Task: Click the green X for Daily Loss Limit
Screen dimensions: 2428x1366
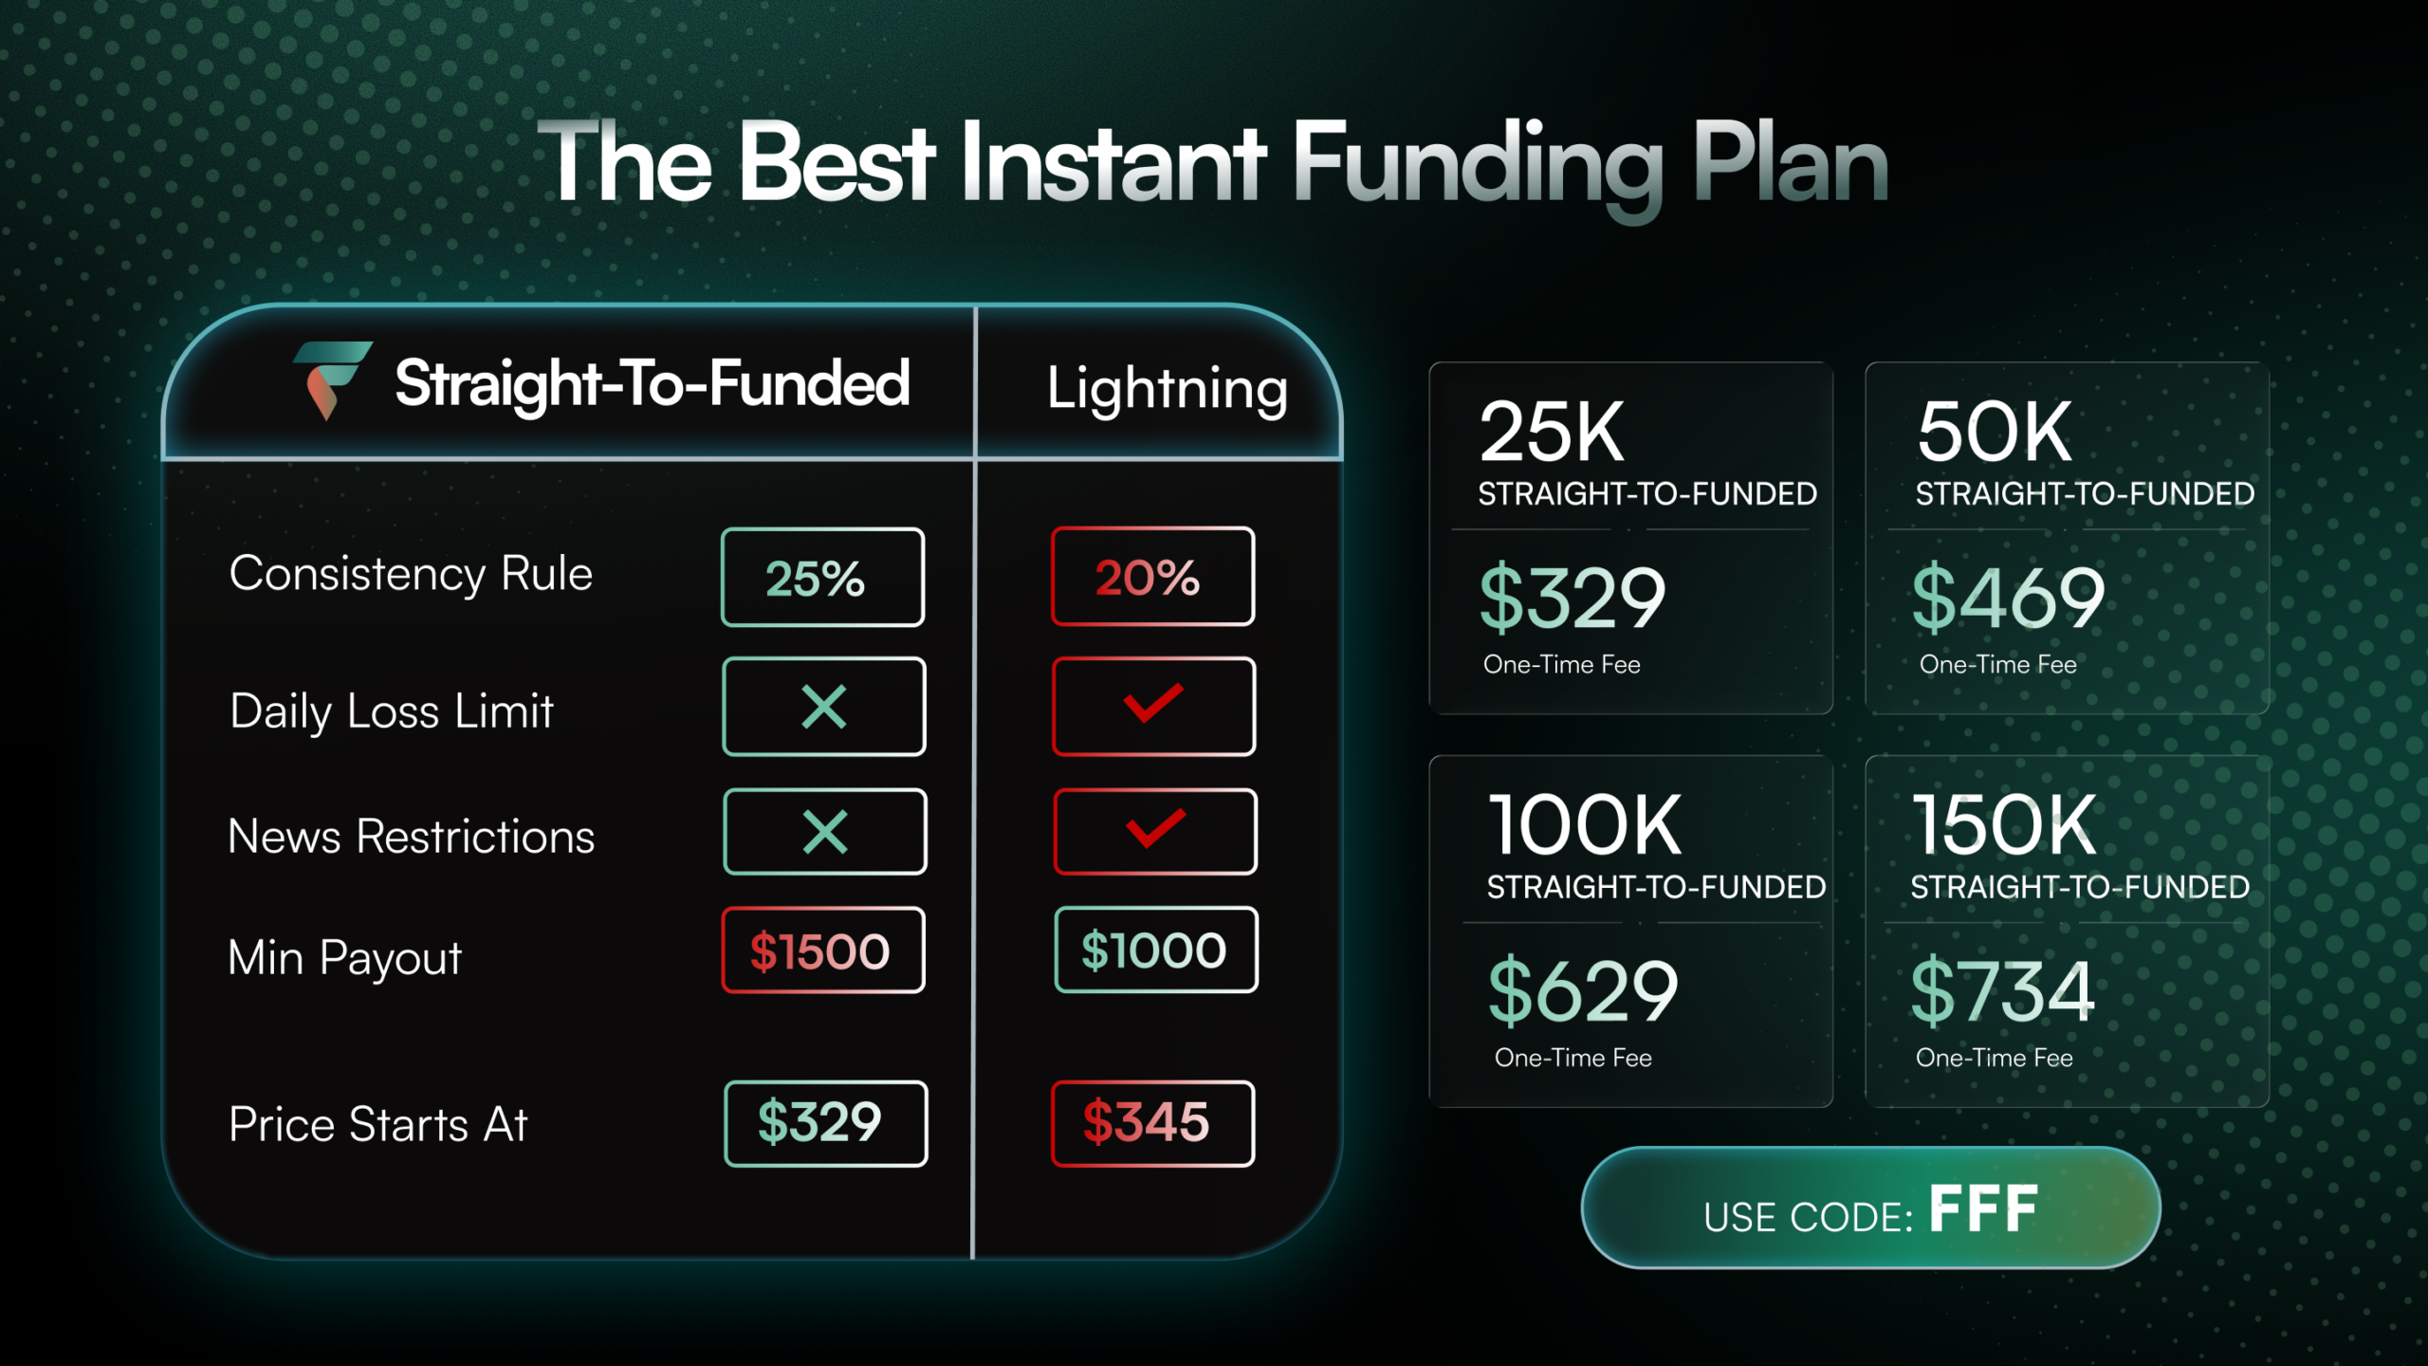Action: pyautogui.click(x=823, y=707)
